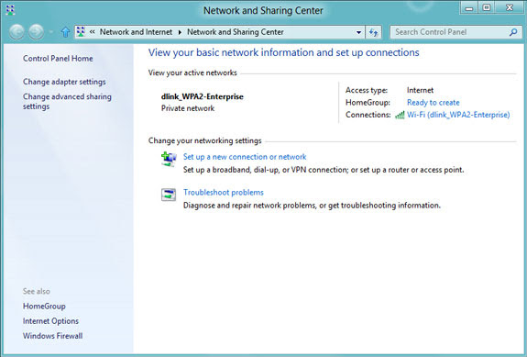
Task: Open the address bar history dropdown
Action: (x=358, y=32)
